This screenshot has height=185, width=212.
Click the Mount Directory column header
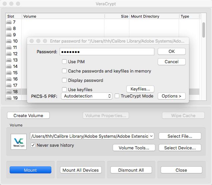[x=154, y=16]
